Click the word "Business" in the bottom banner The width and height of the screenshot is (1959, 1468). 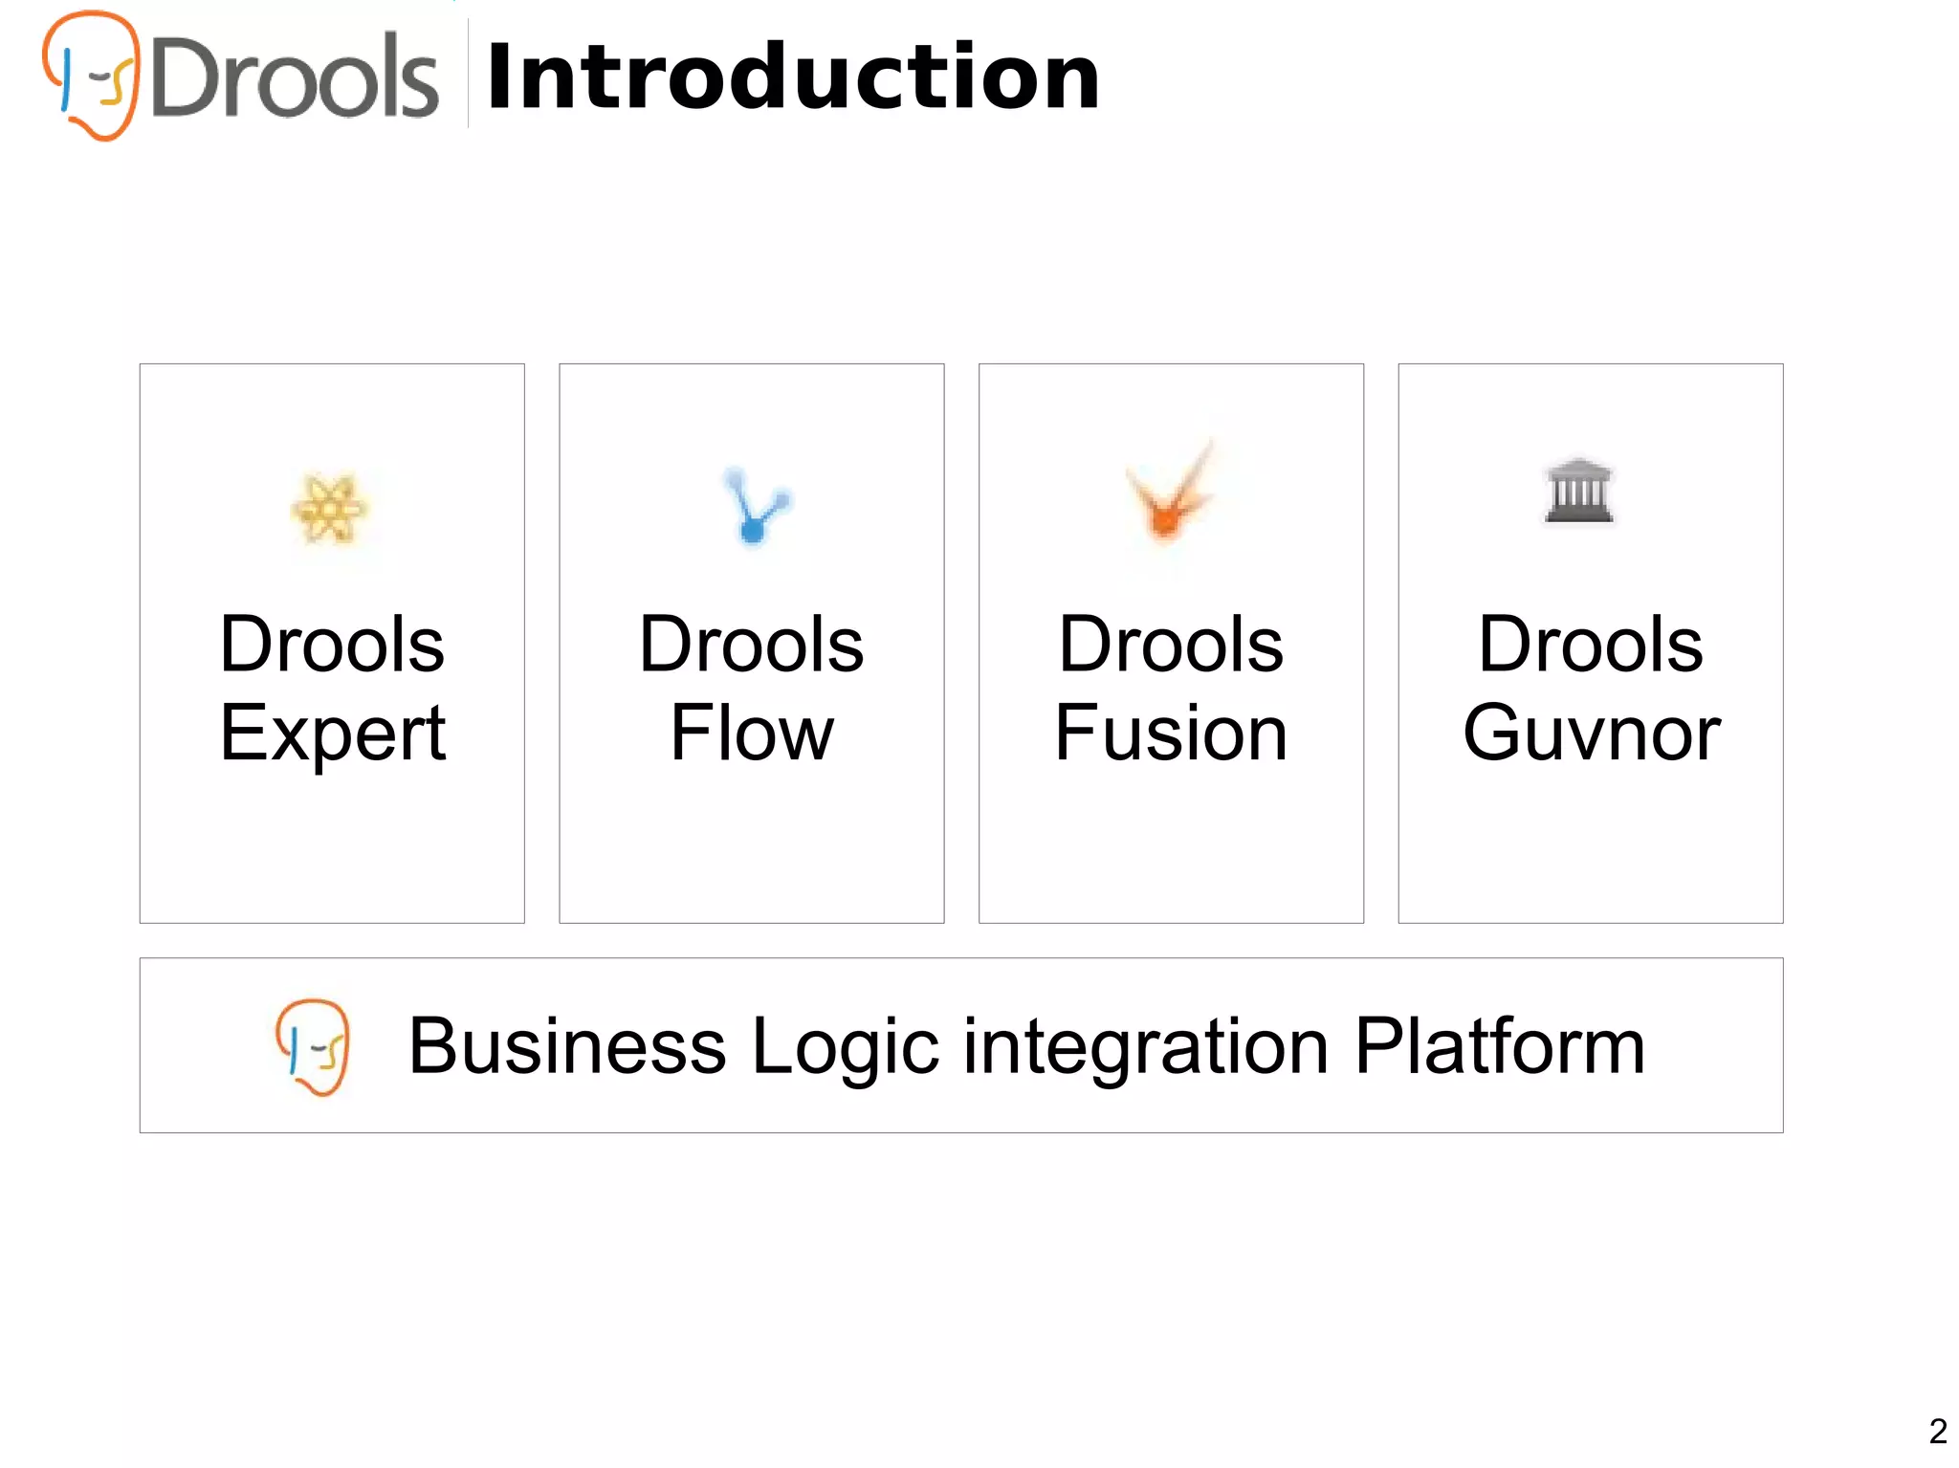point(567,1046)
